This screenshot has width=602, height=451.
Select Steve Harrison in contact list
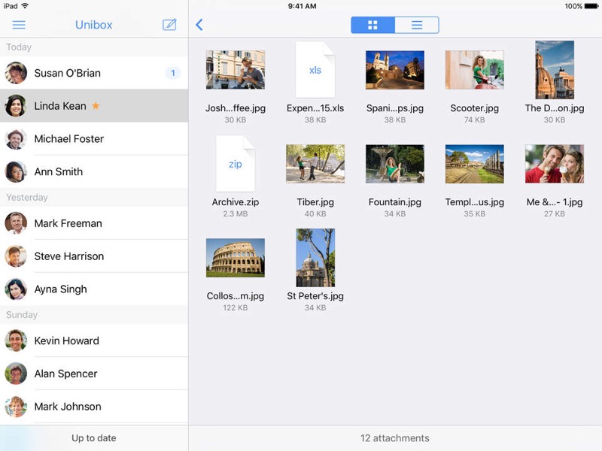click(x=69, y=256)
